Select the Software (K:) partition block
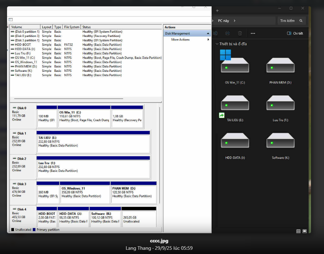324x254 pixels. (105, 217)
